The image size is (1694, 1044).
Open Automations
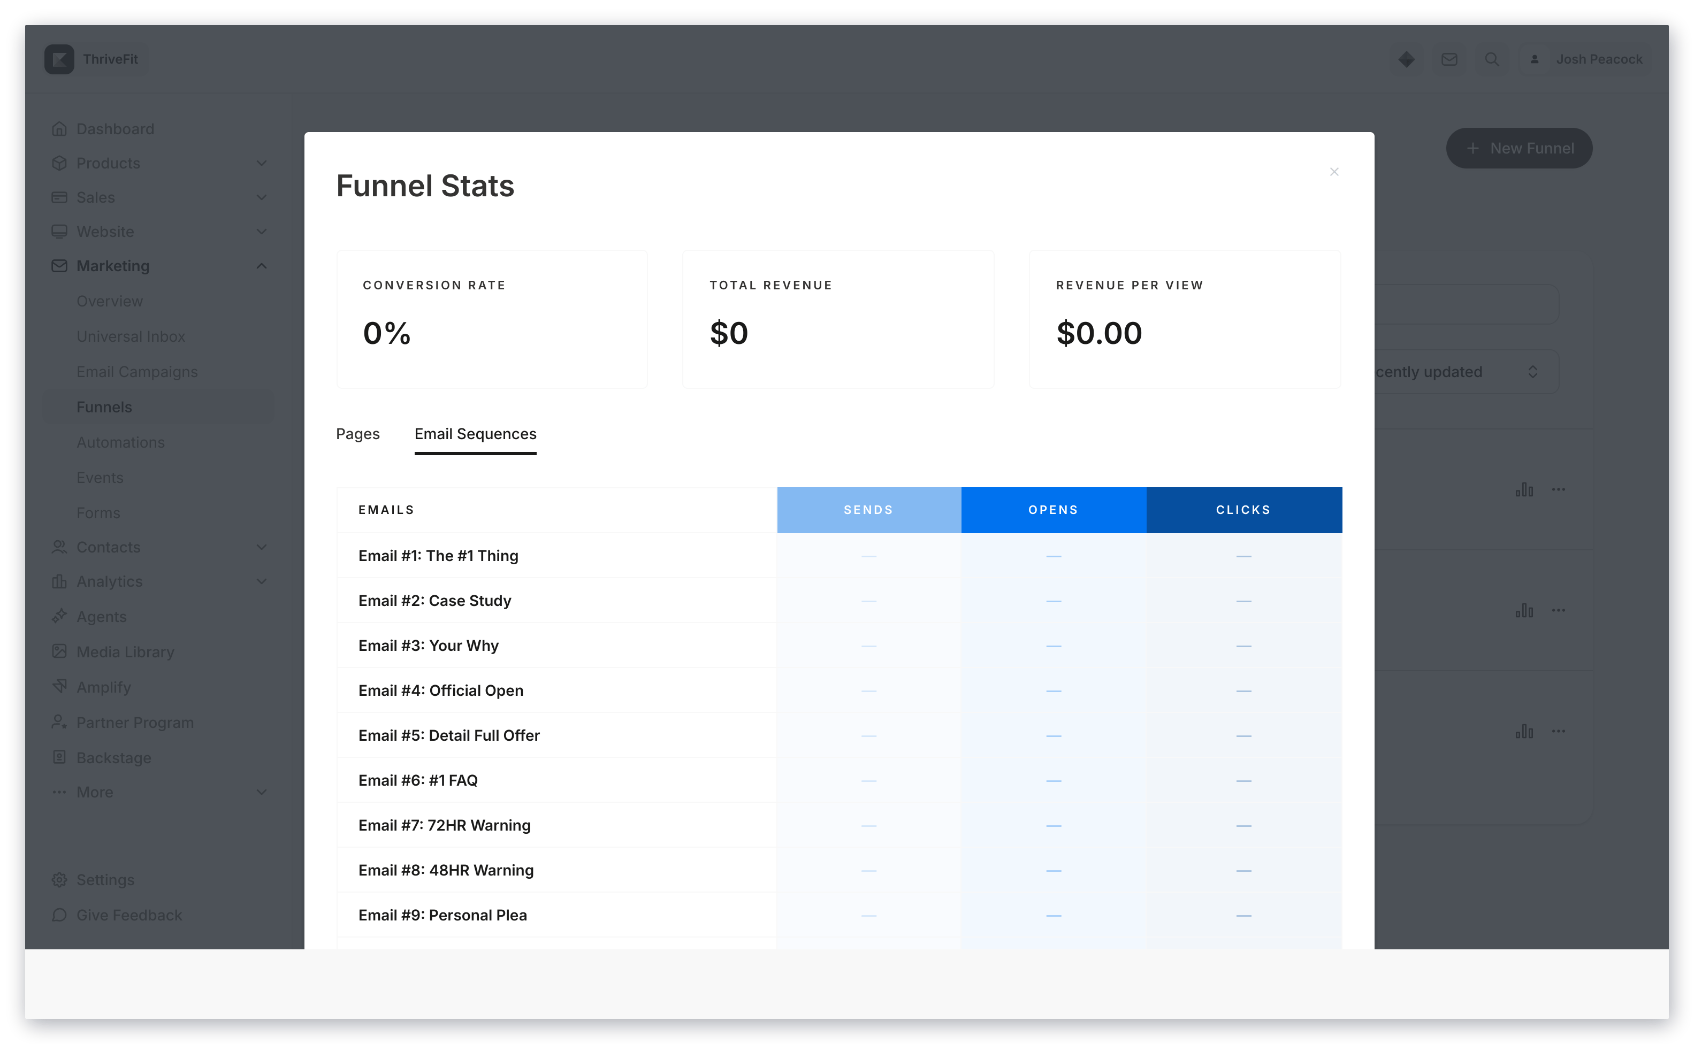[120, 442]
